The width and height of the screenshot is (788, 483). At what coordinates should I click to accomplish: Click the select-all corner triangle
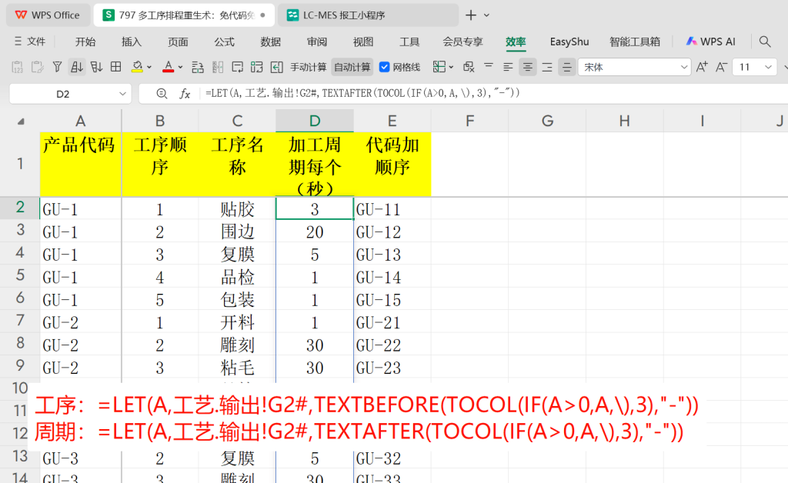point(20,121)
